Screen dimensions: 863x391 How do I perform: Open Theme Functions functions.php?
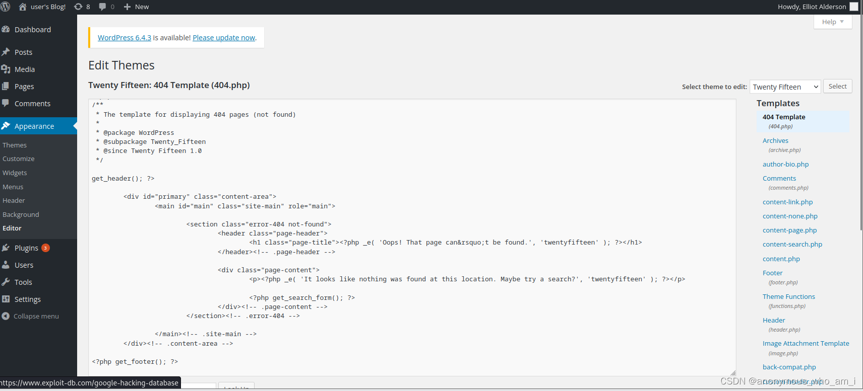point(789,296)
